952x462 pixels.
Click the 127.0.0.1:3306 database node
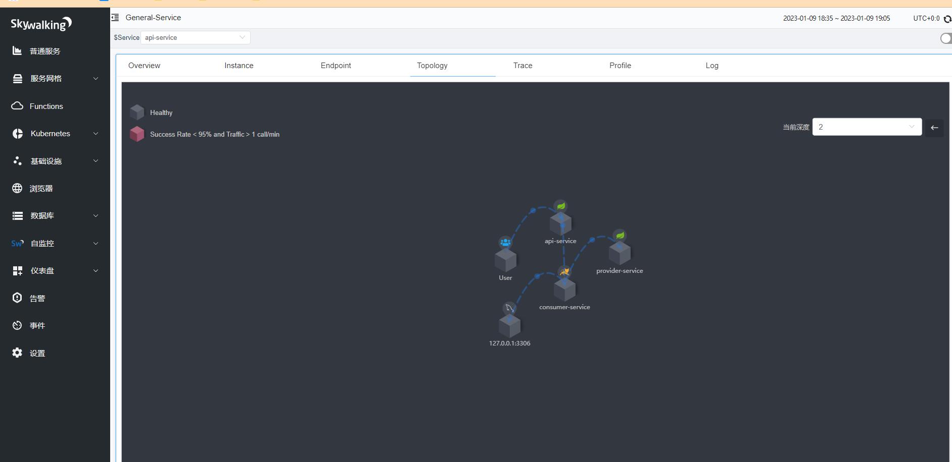click(x=509, y=326)
